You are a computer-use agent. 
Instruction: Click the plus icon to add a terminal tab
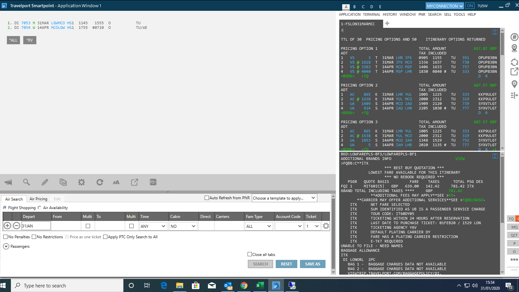(x=387, y=23)
